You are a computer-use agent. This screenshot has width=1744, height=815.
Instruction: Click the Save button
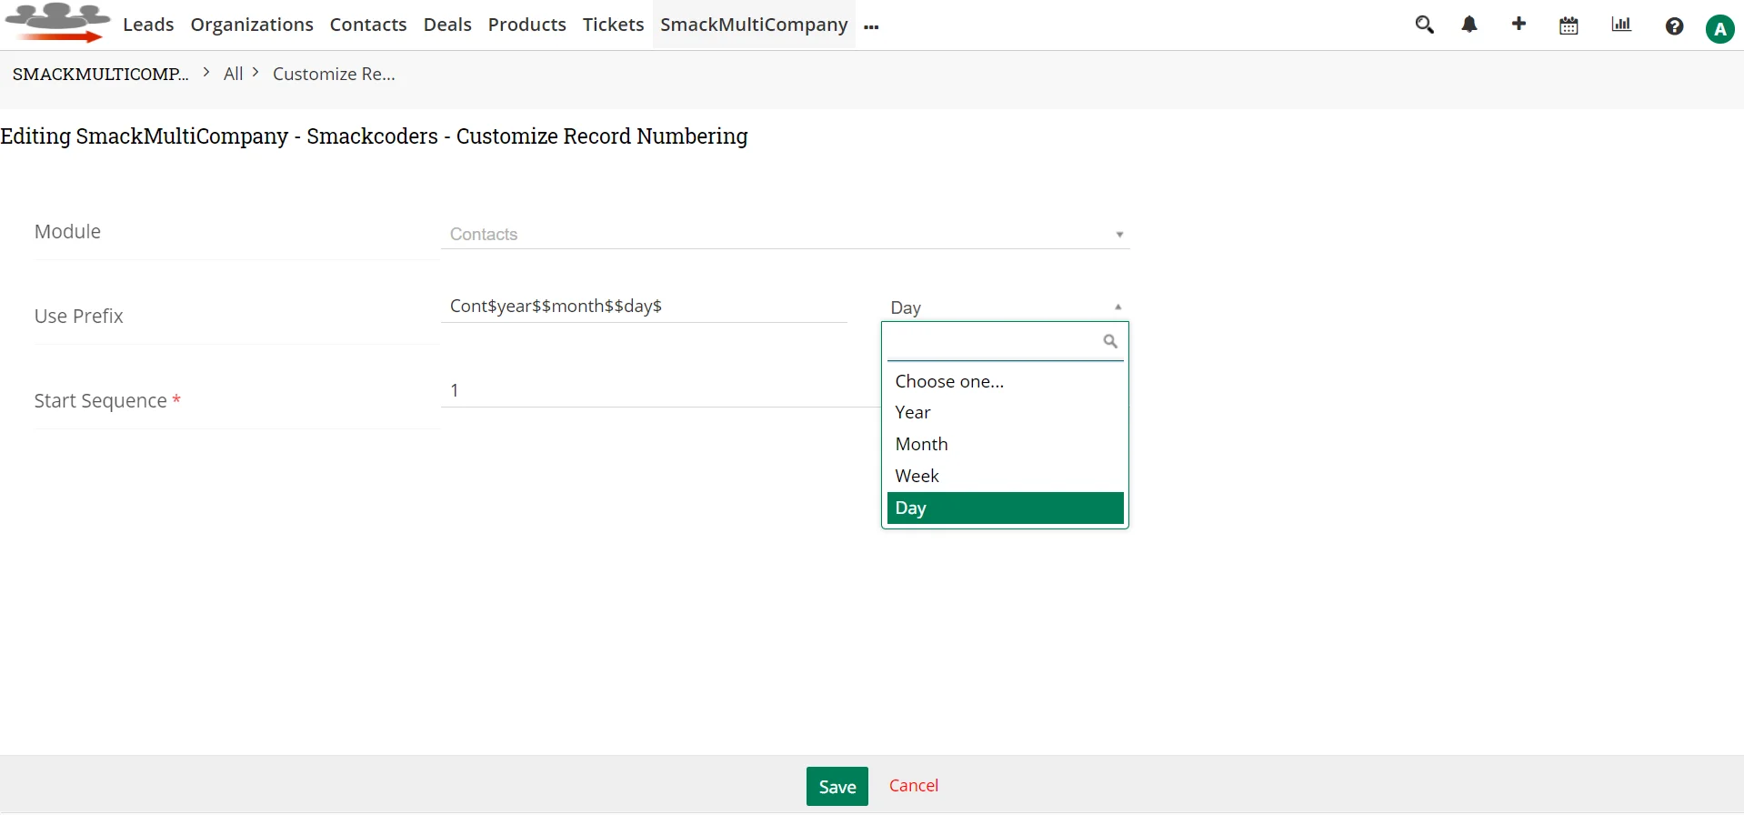837,787
